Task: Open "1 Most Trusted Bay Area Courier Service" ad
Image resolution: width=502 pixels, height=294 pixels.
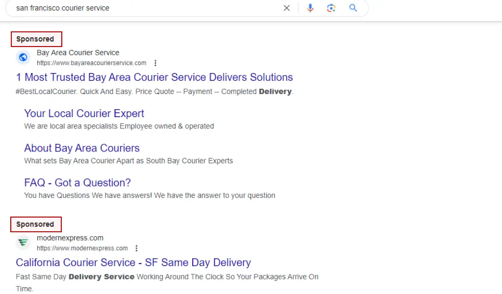Action: [154, 77]
